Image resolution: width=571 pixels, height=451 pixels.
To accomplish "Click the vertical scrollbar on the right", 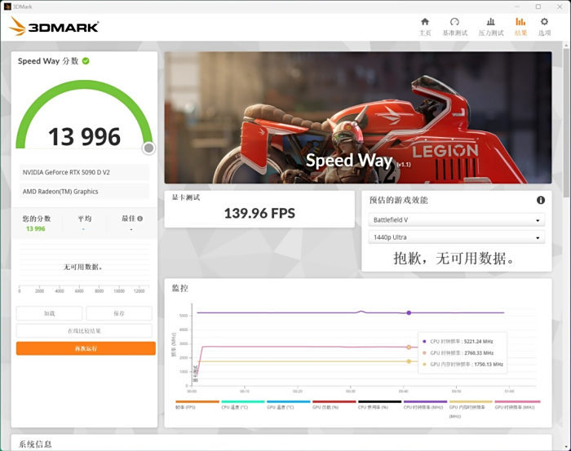I will coord(566,124).
